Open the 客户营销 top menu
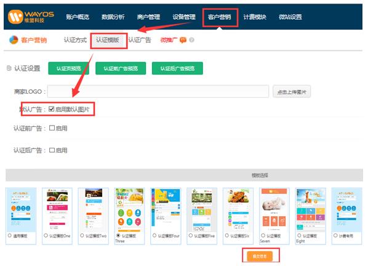The width and height of the screenshot is (368, 266). pyautogui.click(x=219, y=17)
